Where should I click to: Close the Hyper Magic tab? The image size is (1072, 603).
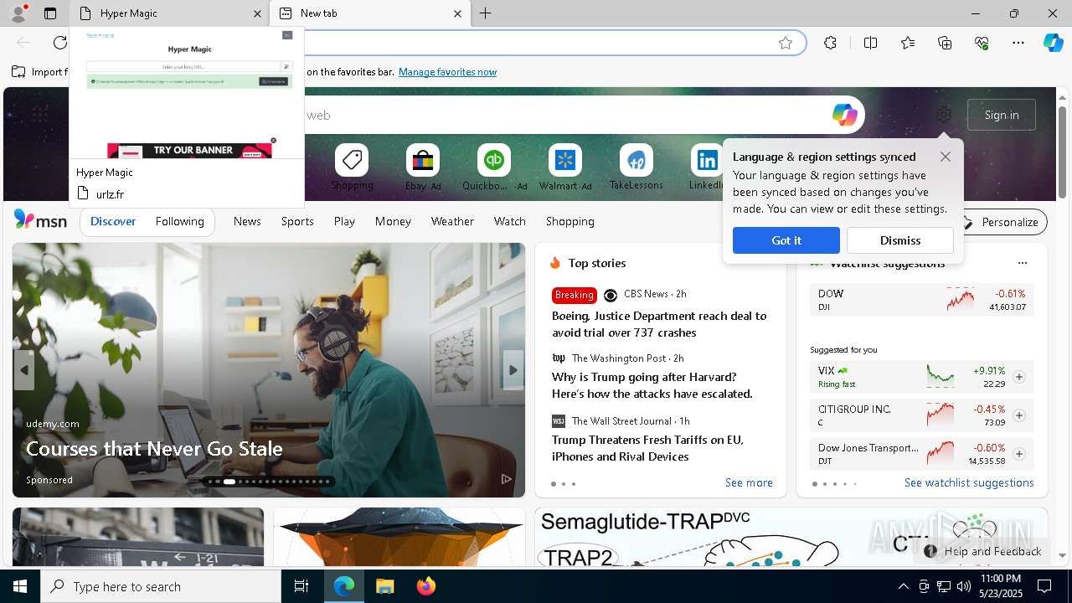pos(257,13)
